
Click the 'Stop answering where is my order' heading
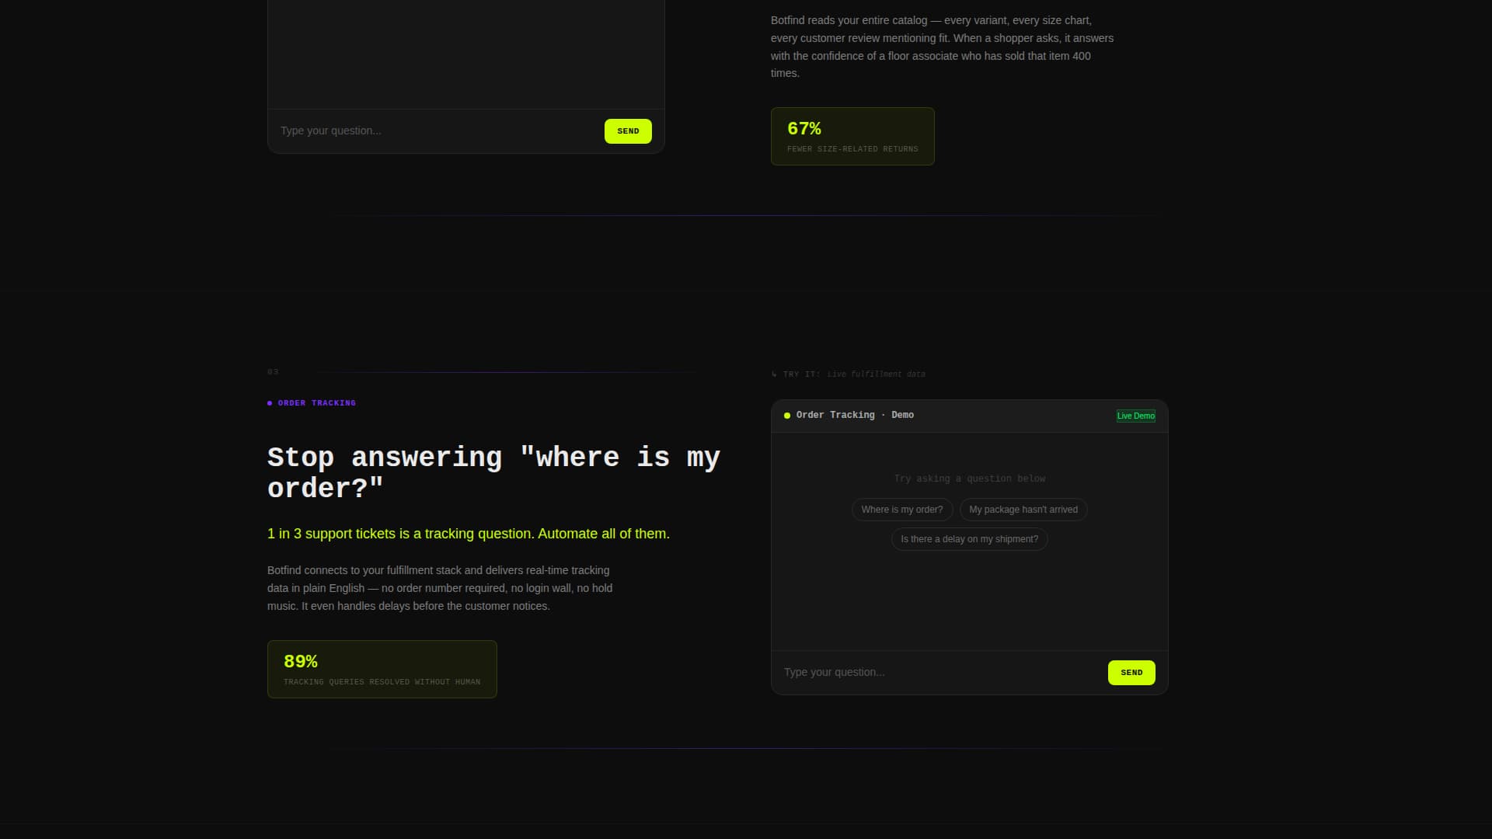[493, 472]
